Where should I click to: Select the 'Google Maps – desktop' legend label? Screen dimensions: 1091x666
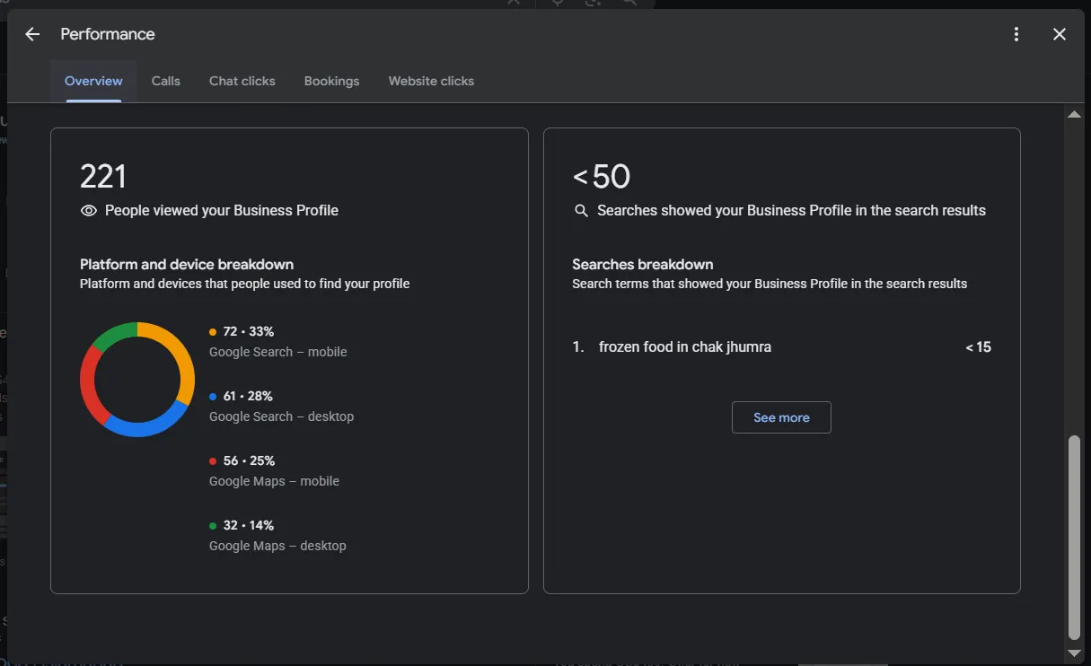(x=277, y=546)
